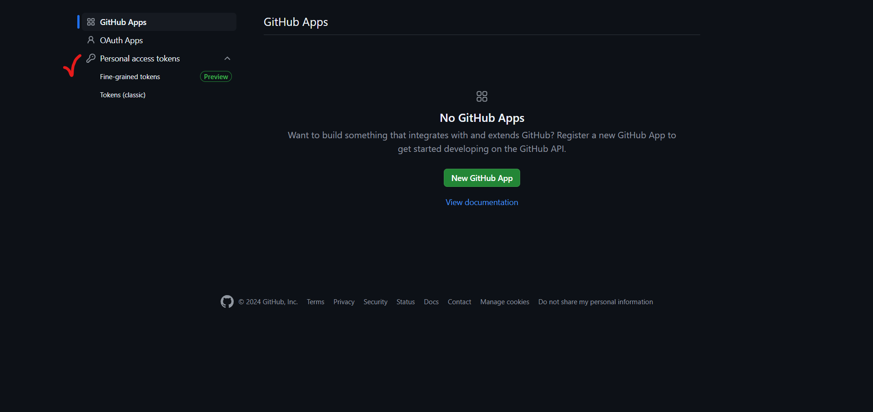Click the No GitHub Apps heading text

pyautogui.click(x=482, y=118)
